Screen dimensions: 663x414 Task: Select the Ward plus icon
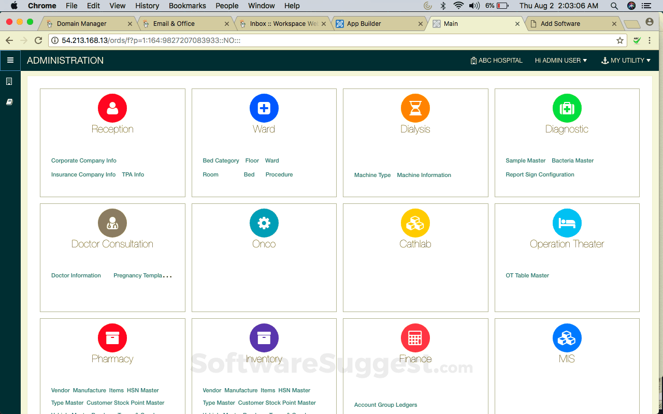click(264, 108)
